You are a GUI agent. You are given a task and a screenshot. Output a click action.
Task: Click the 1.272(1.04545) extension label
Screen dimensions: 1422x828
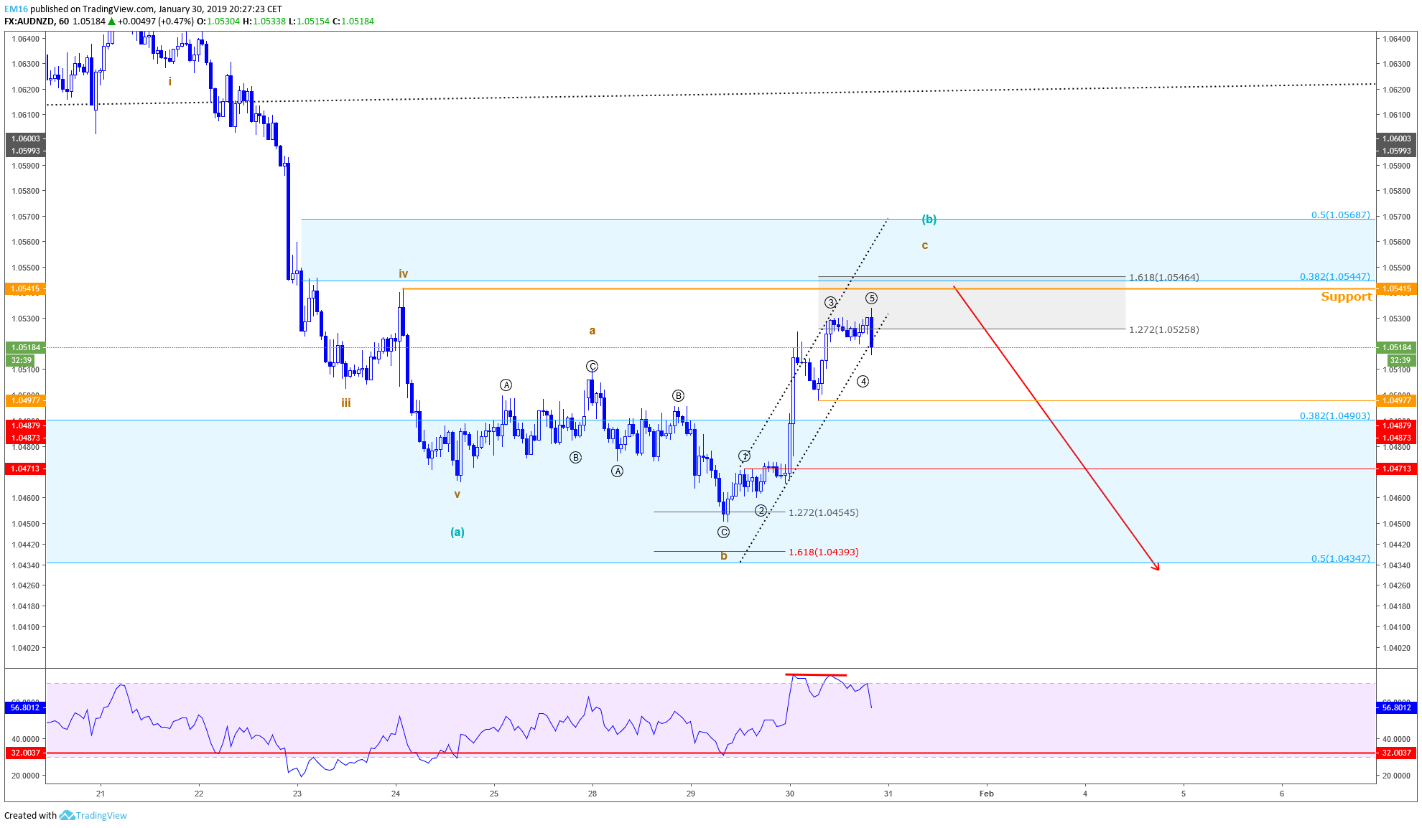coord(824,513)
